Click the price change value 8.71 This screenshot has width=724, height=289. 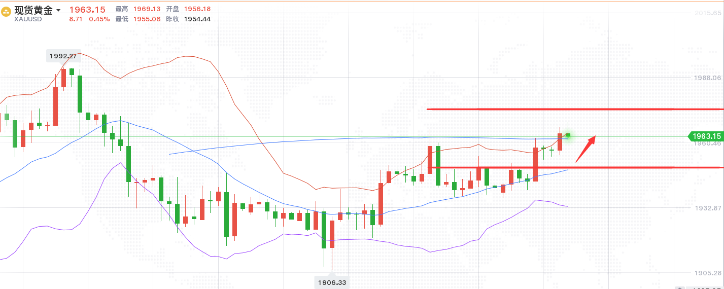76,19
